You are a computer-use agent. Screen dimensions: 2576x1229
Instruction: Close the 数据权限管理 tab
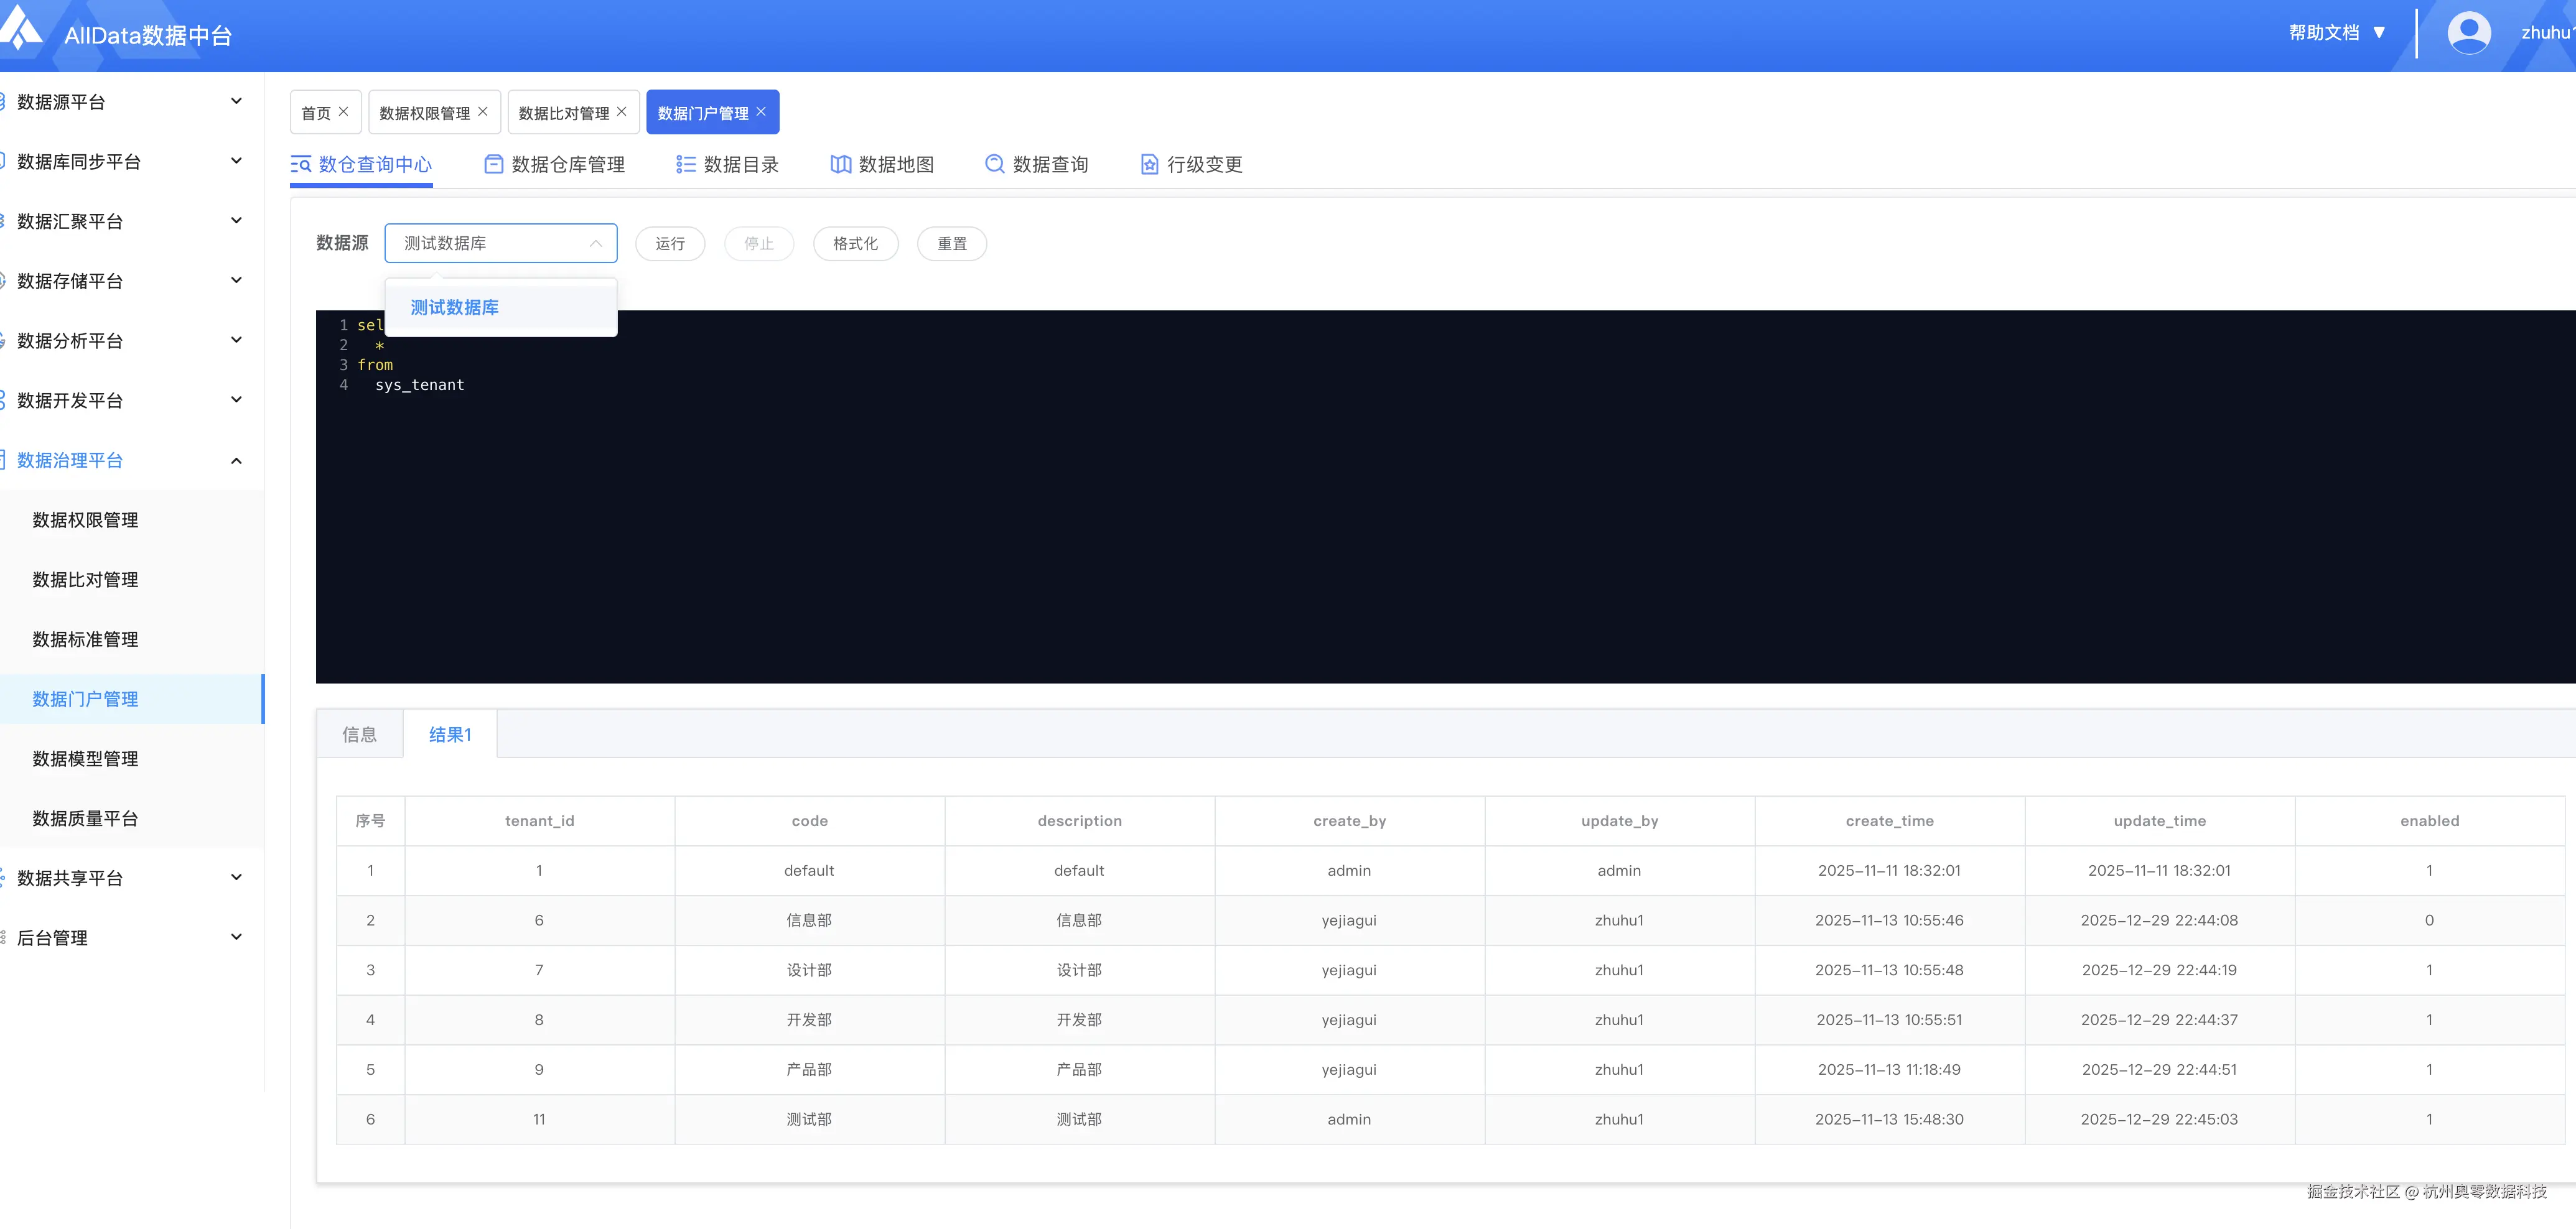(x=483, y=112)
